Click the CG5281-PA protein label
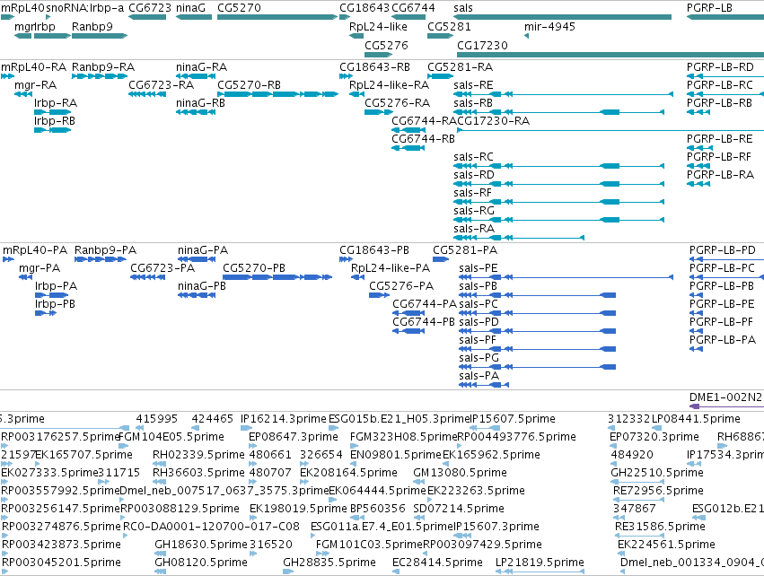Screen dimensions: 764x576 click(x=465, y=250)
